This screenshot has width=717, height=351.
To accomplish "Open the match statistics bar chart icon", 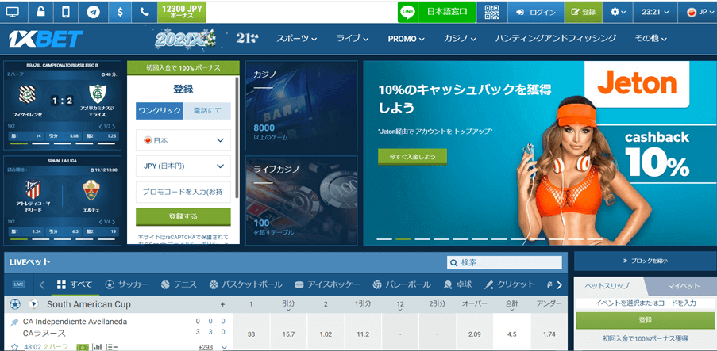I will [x=98, y=347].
